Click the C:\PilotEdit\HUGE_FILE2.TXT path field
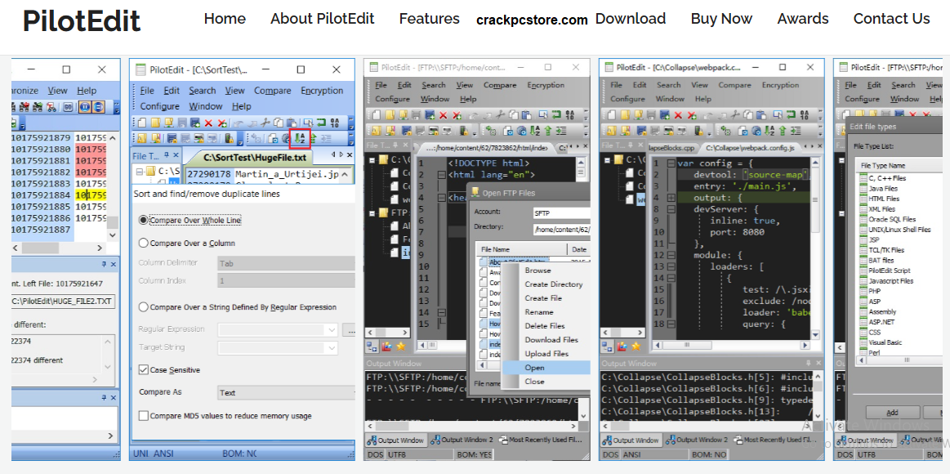950x474 pixels. 63,302
